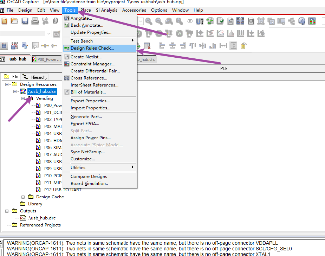Image resolution: width=325 pixels, height=256 pixels.
Task: Choose Export Properties menu entry
Action: click(x=99, y=101)
